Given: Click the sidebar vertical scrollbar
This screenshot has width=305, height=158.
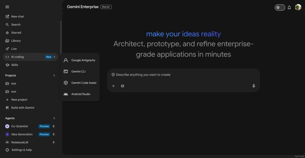Looking at the screenshot, I should click(61, 37).
